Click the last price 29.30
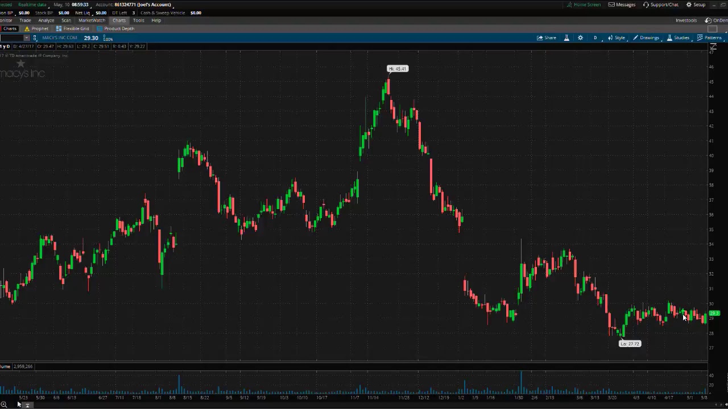728x409 pixels. coord(91,38)
